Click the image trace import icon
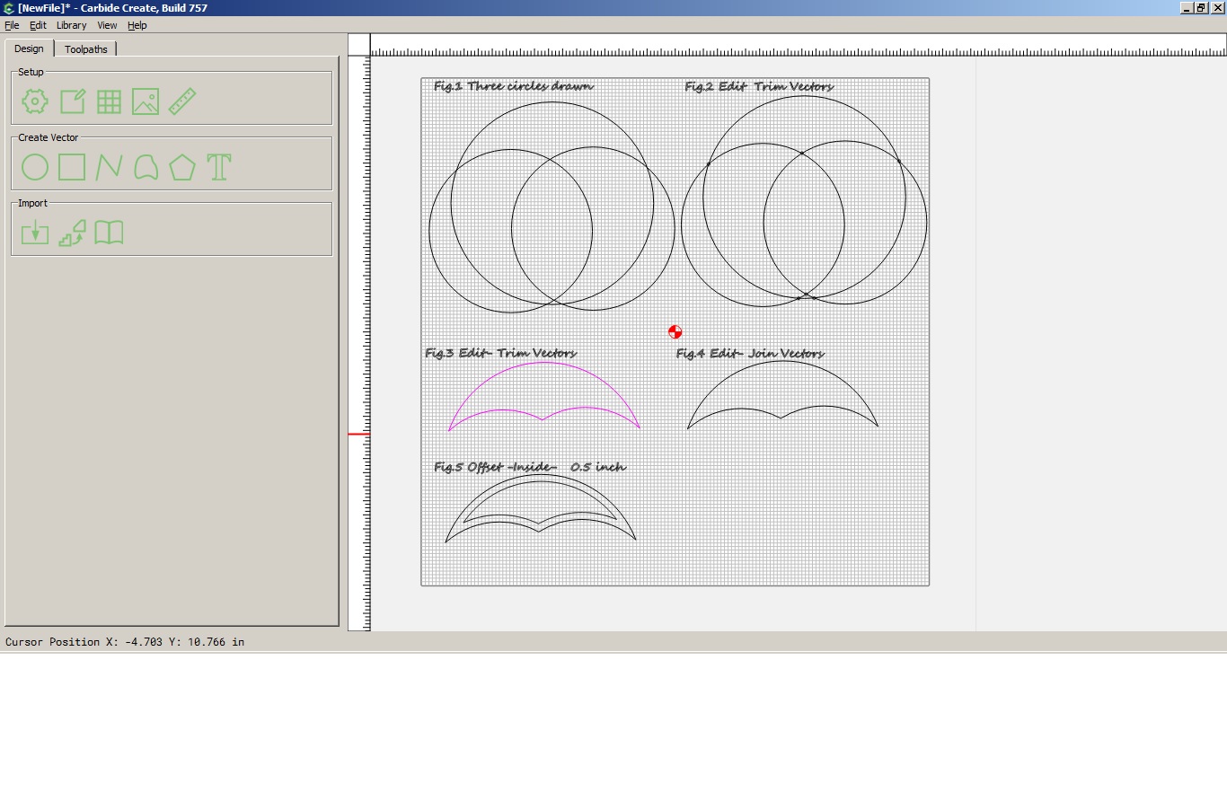 tap(72, 233)
